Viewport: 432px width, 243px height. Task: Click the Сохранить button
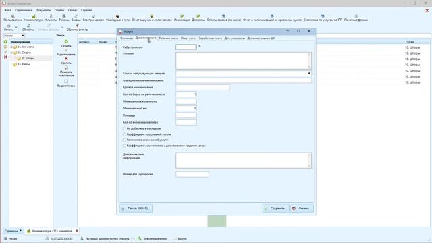pos(275,209)
